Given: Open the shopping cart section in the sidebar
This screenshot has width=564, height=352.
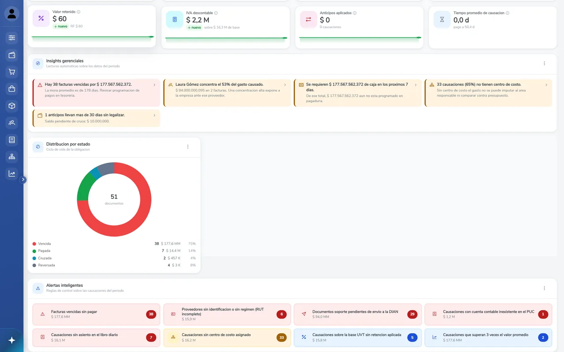Looking at the screenshot, I should [12, 72].
